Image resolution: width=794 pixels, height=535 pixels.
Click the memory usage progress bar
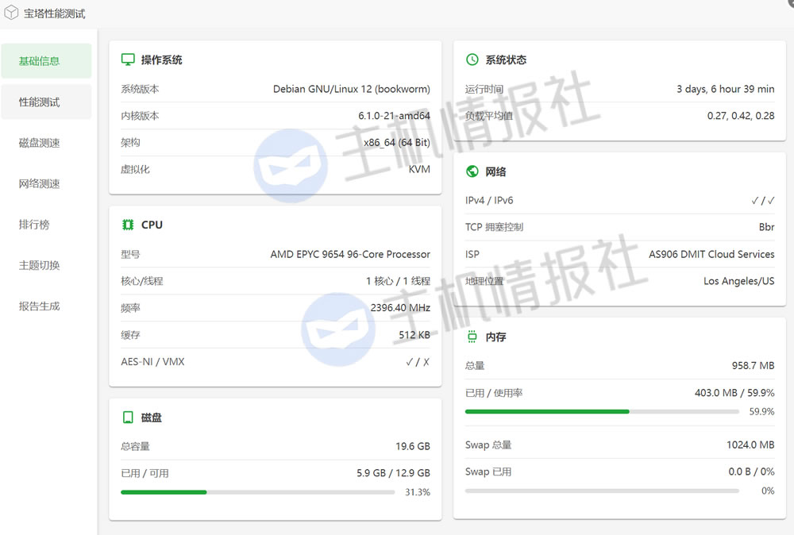[602, 411]
